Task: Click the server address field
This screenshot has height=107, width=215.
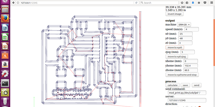Action: pyautogui.click(x=187, y=100)
